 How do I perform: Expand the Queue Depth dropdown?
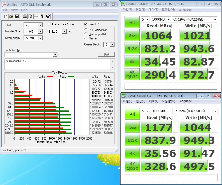pos(112,45)
